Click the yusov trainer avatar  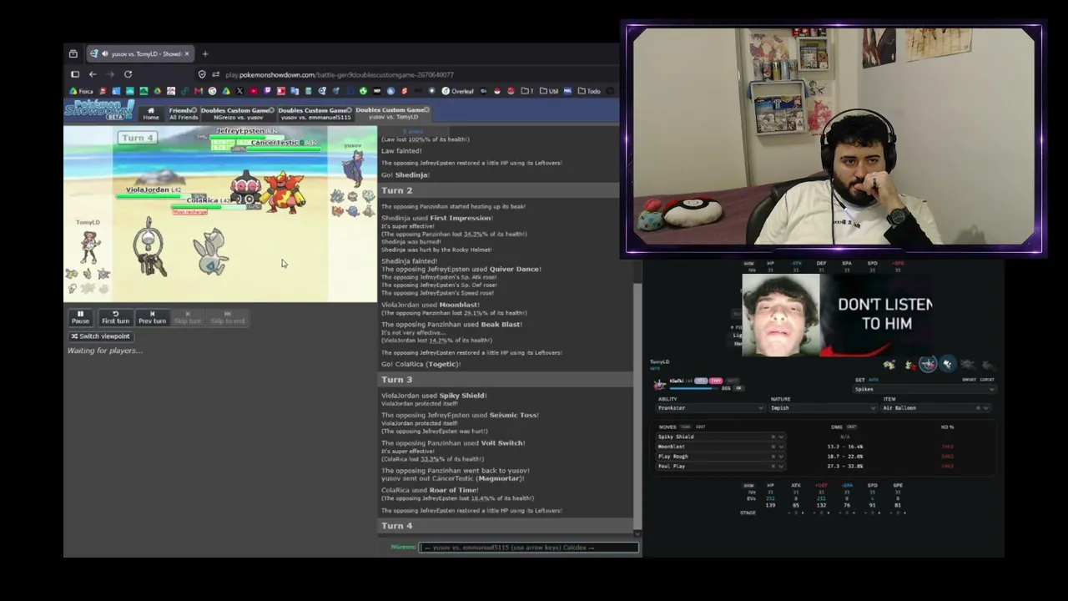tap(355, 169)
